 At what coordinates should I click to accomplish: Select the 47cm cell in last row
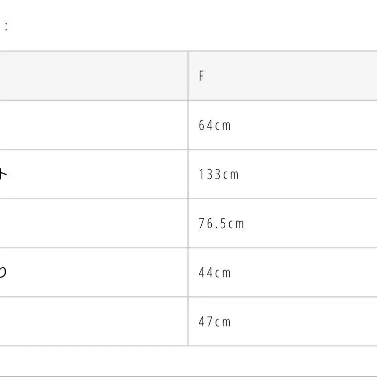pos(215,322)
